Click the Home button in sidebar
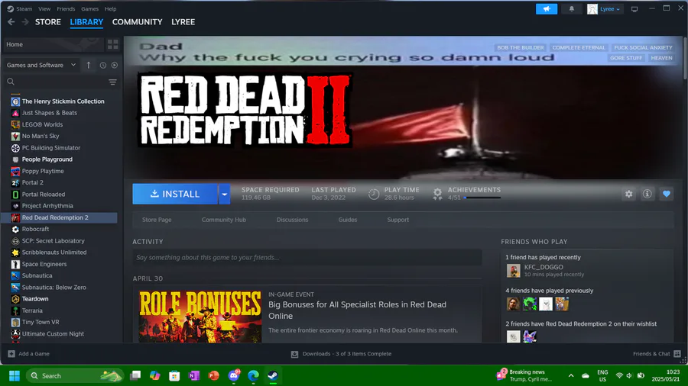 coord(54,44)
